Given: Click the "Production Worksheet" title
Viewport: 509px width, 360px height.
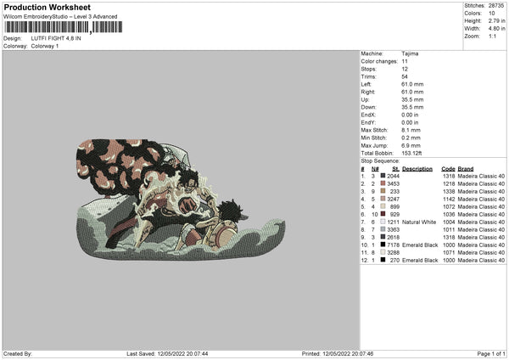Looking at the screenshot, I should [x=48, y=7].
